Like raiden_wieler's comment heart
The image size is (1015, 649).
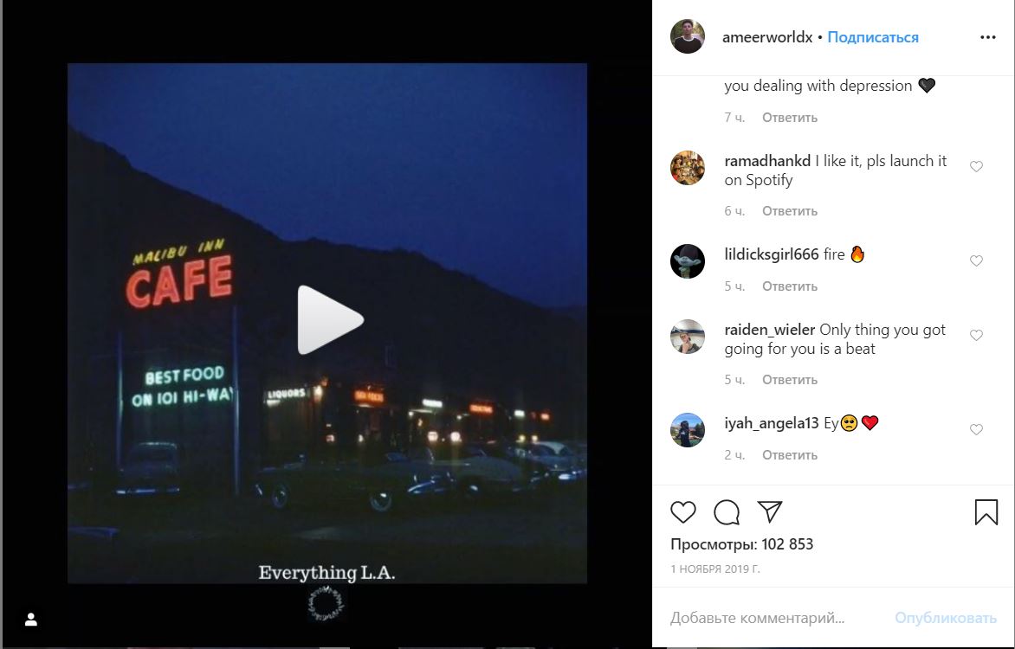976,335
